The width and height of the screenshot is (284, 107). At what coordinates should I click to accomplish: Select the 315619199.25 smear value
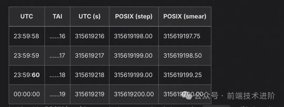tap(182, 75)
